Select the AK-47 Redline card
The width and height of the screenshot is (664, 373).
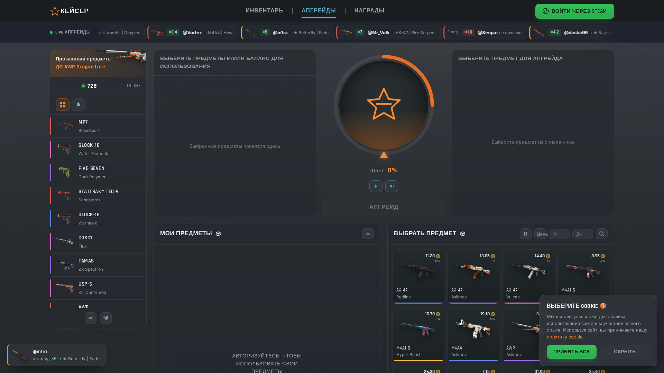pos(418,277)
